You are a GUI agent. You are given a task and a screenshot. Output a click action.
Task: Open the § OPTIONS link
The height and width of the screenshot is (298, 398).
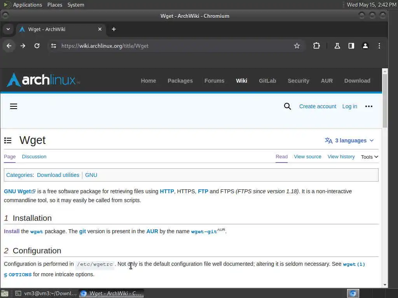17,275
